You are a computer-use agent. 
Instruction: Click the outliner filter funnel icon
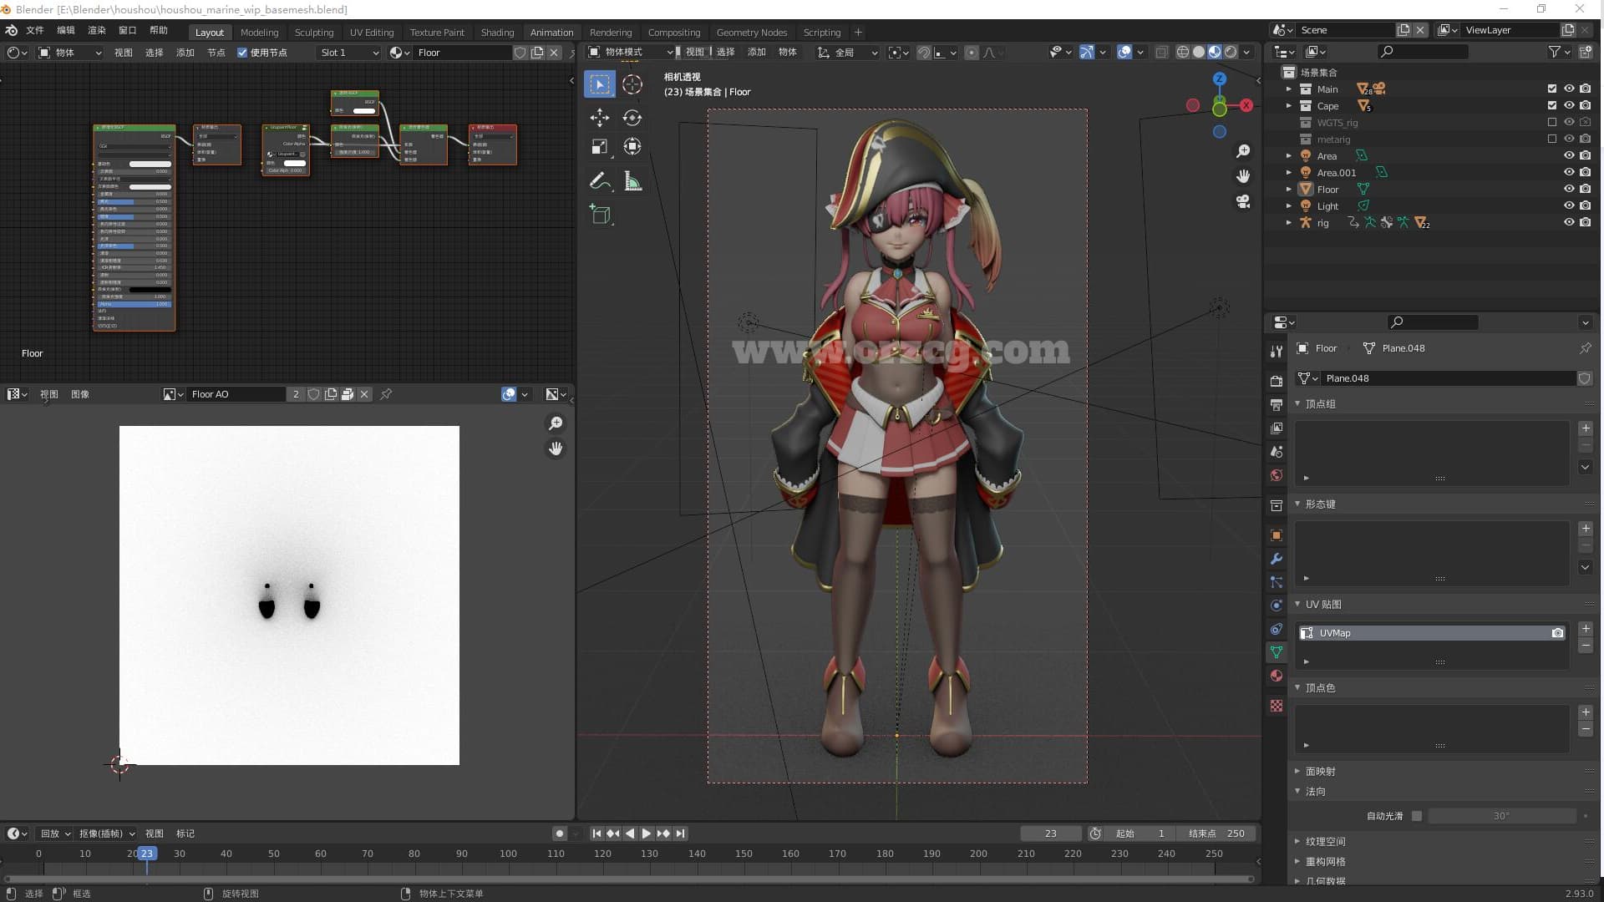(1554, 52)
